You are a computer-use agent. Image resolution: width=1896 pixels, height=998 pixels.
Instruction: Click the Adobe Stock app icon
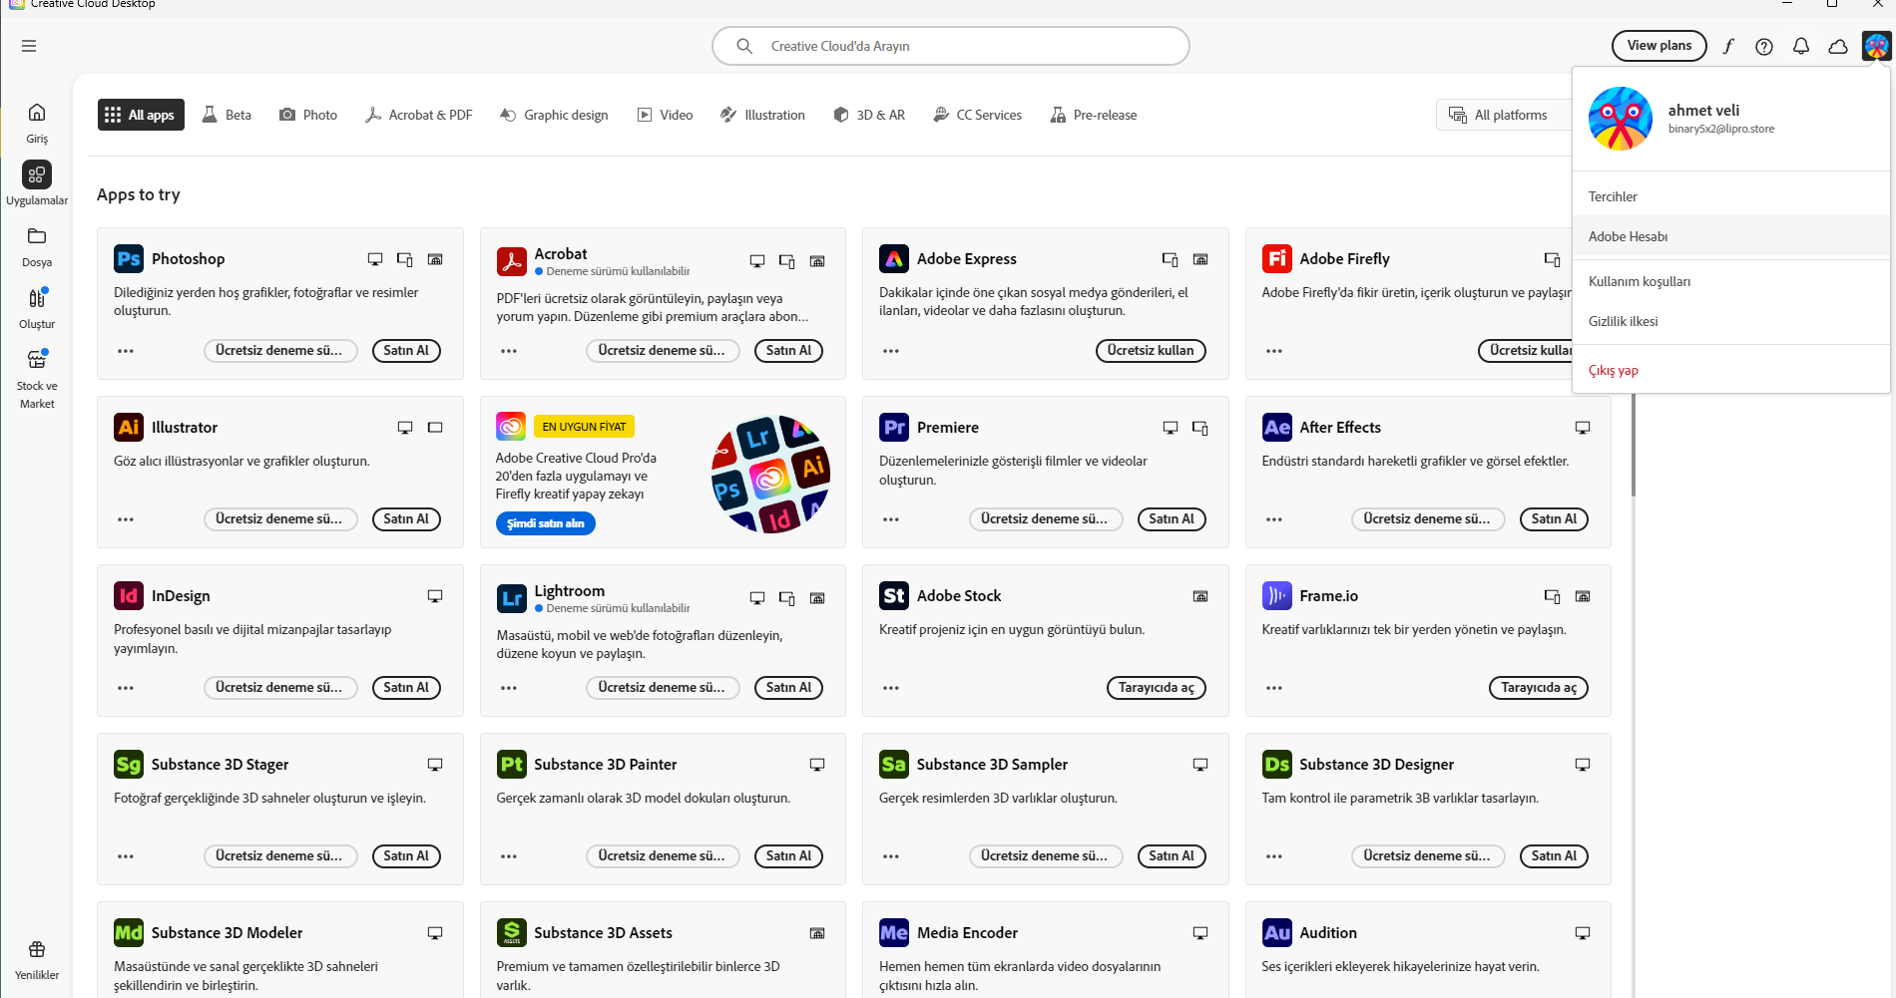[894, 596]
